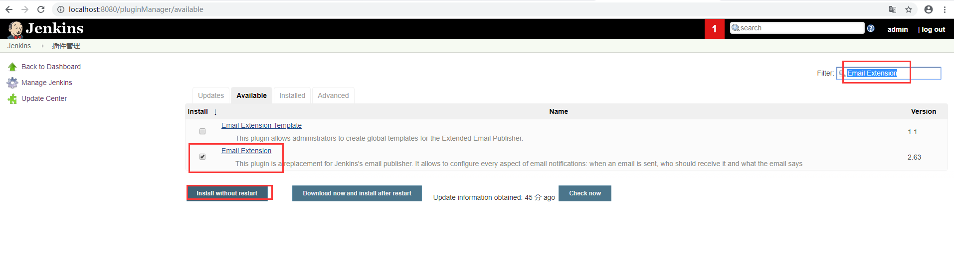Viewport: 954px width, 260px height.
Task: Open the search help question mark icon
Action: [871, 28]
